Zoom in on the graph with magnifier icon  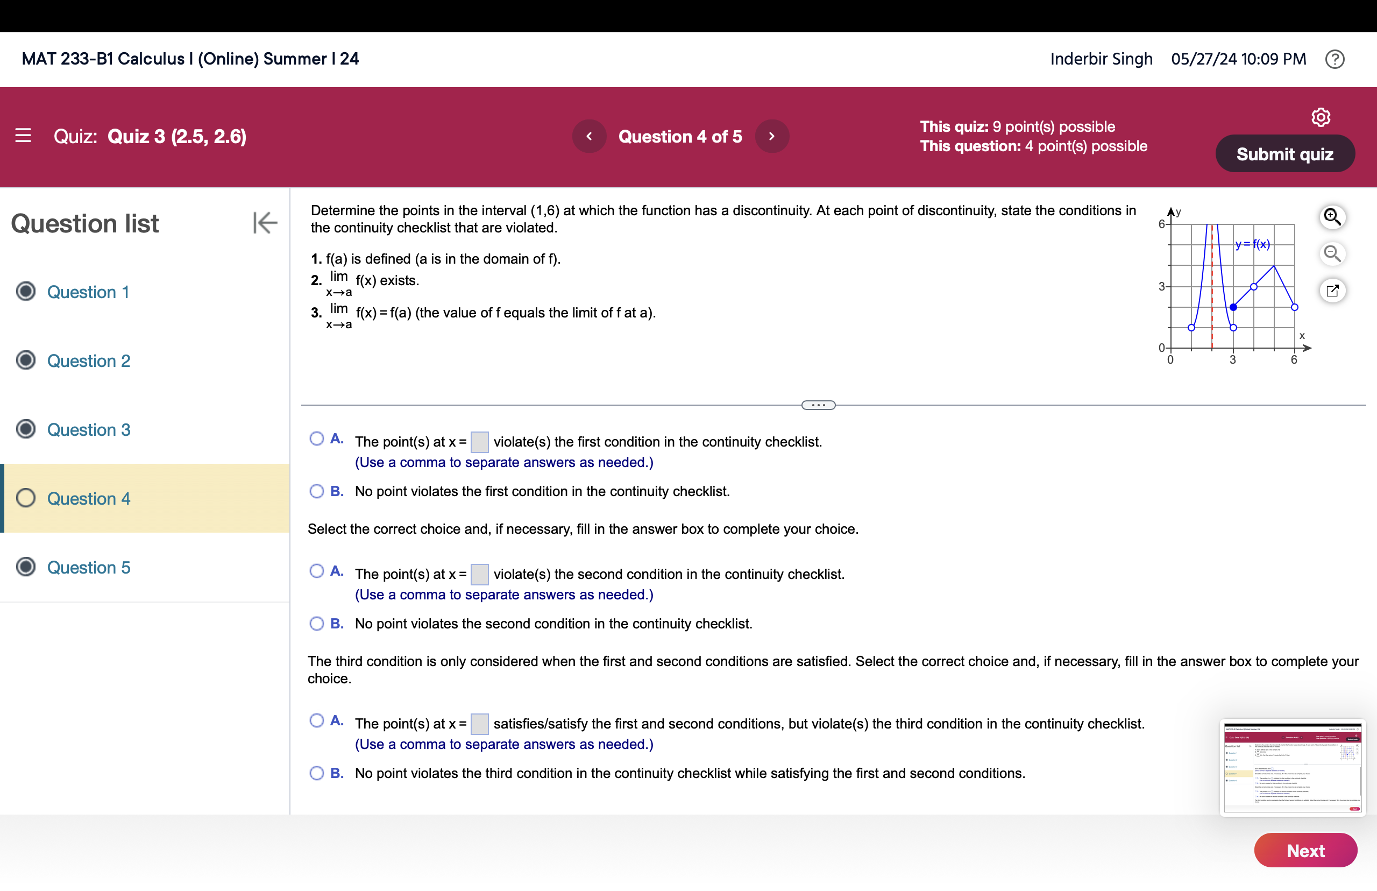click(1332, 216)
